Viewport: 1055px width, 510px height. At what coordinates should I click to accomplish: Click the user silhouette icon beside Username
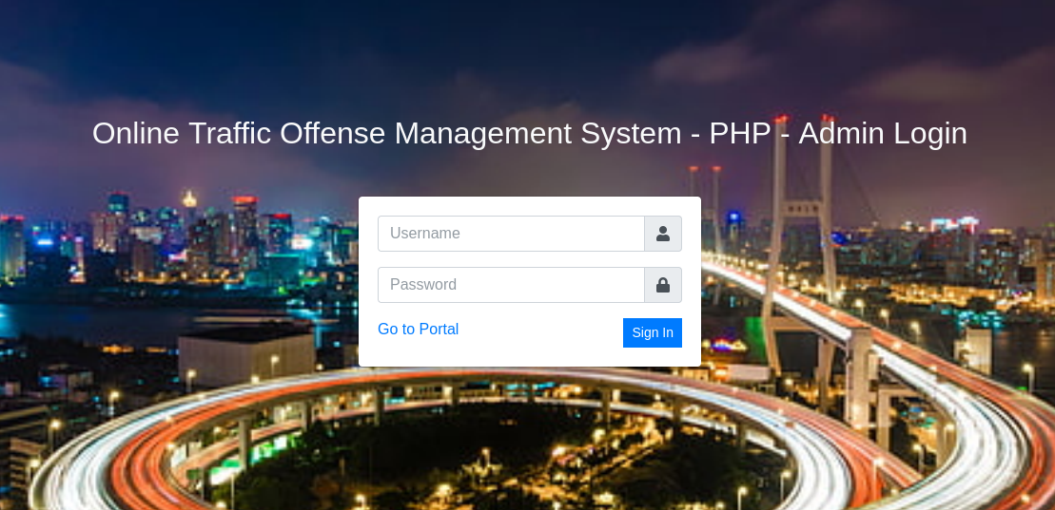[663, 234]
